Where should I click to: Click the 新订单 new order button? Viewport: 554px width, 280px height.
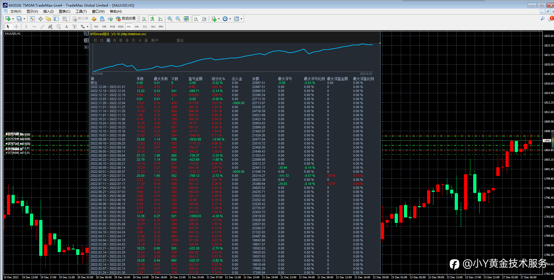[x=80, y=19]
